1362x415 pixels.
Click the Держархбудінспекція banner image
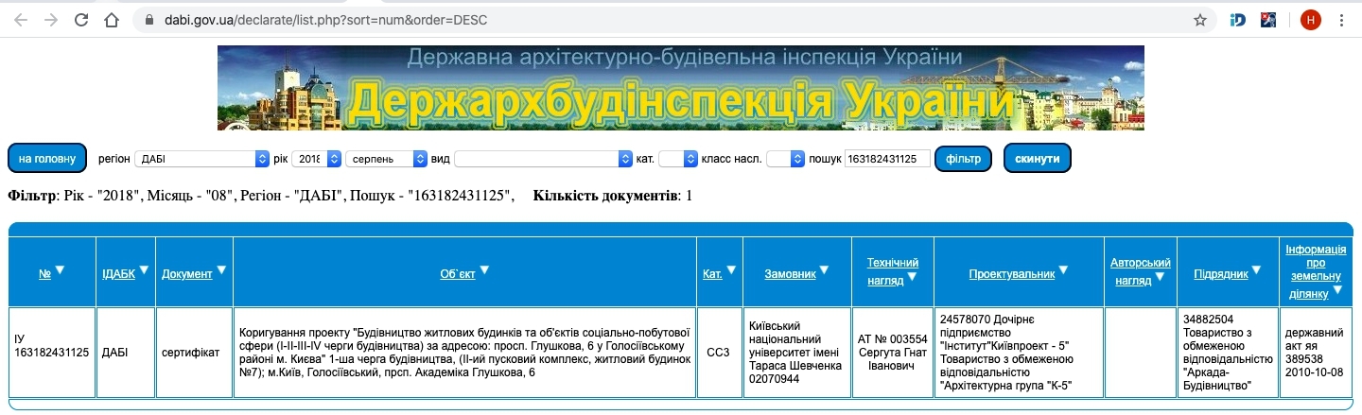(x=680, y=88)
